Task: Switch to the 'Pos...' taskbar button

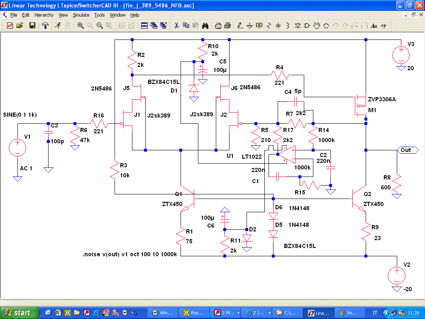Action: 195,313
